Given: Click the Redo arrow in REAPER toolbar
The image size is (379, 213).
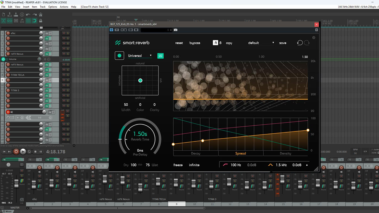Looking at the screenshot, I should coord(34,14).
